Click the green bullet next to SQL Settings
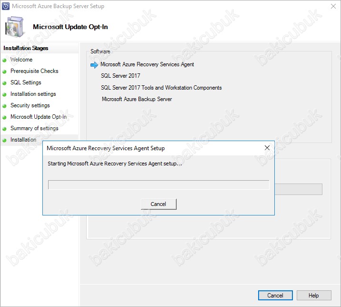Viewport: 341px width, 307px height. coord(4,83)
